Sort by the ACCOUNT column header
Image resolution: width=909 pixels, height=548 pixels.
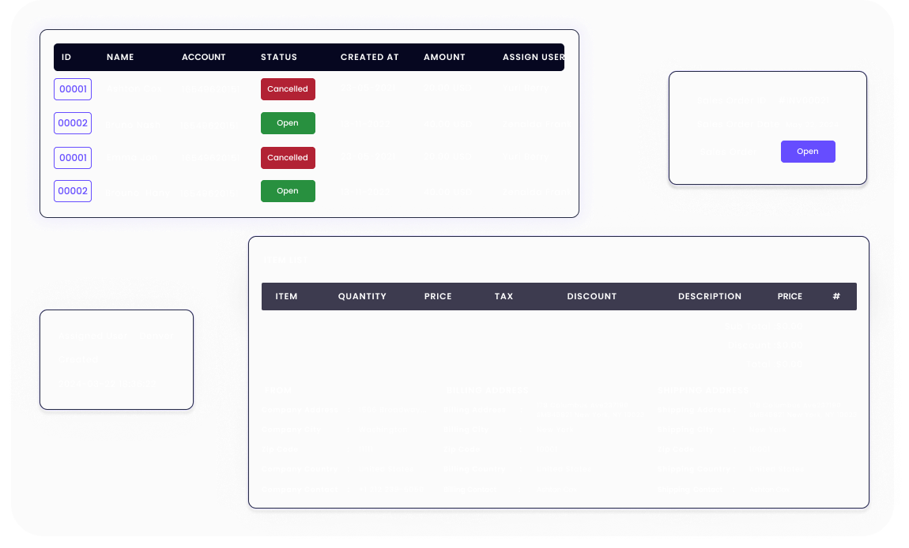point(203,58)
